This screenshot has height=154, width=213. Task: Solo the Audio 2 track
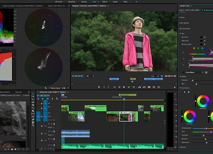pos(51,132)
